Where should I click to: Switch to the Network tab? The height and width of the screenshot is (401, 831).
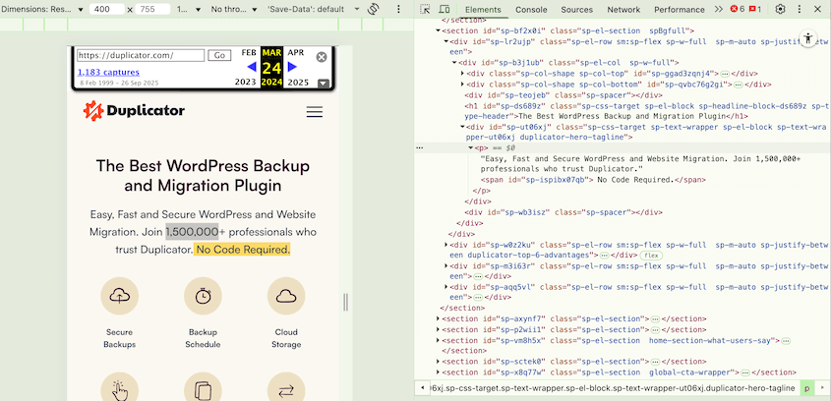[x=623, y=9]
